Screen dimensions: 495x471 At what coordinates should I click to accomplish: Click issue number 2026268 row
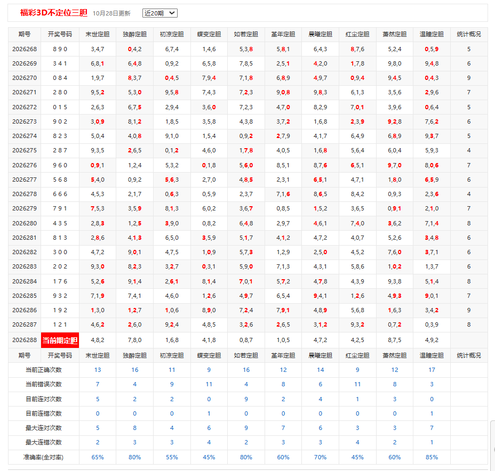click(x=25, y=49)
